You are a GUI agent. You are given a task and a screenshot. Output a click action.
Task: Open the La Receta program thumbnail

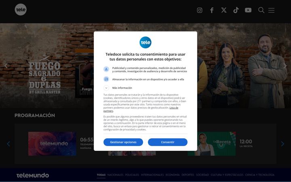tap(211, 144)
